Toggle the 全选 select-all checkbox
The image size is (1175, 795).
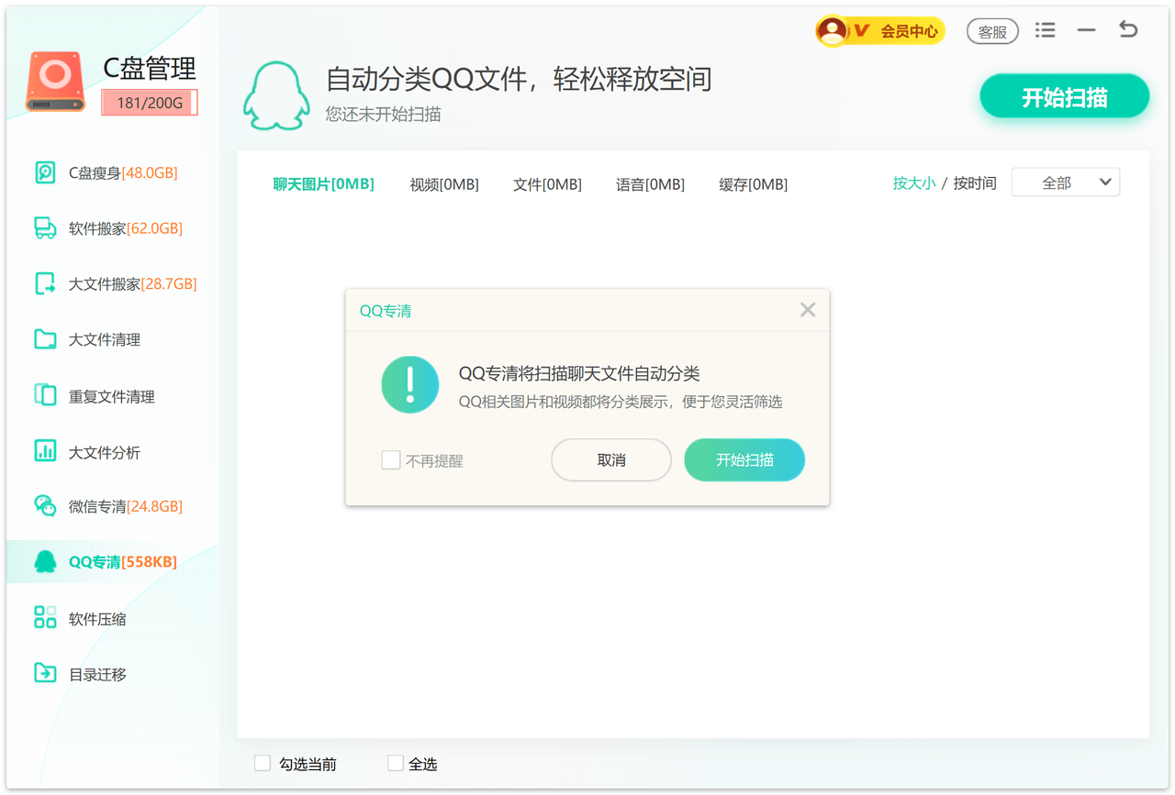[x=396, y=763]
